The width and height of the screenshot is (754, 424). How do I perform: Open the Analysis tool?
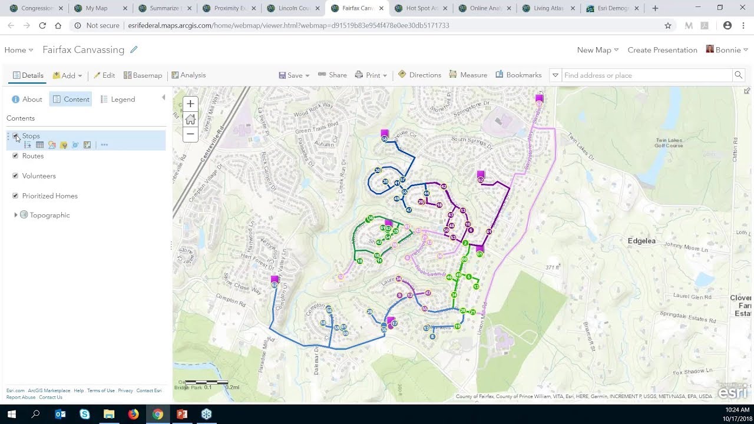(188, 75)
